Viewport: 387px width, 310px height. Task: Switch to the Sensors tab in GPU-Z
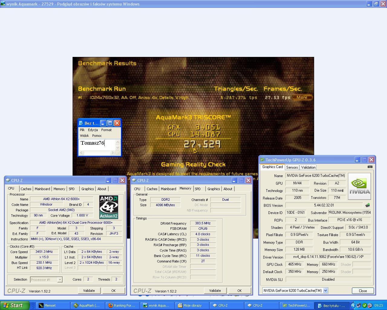coord(292,167)
